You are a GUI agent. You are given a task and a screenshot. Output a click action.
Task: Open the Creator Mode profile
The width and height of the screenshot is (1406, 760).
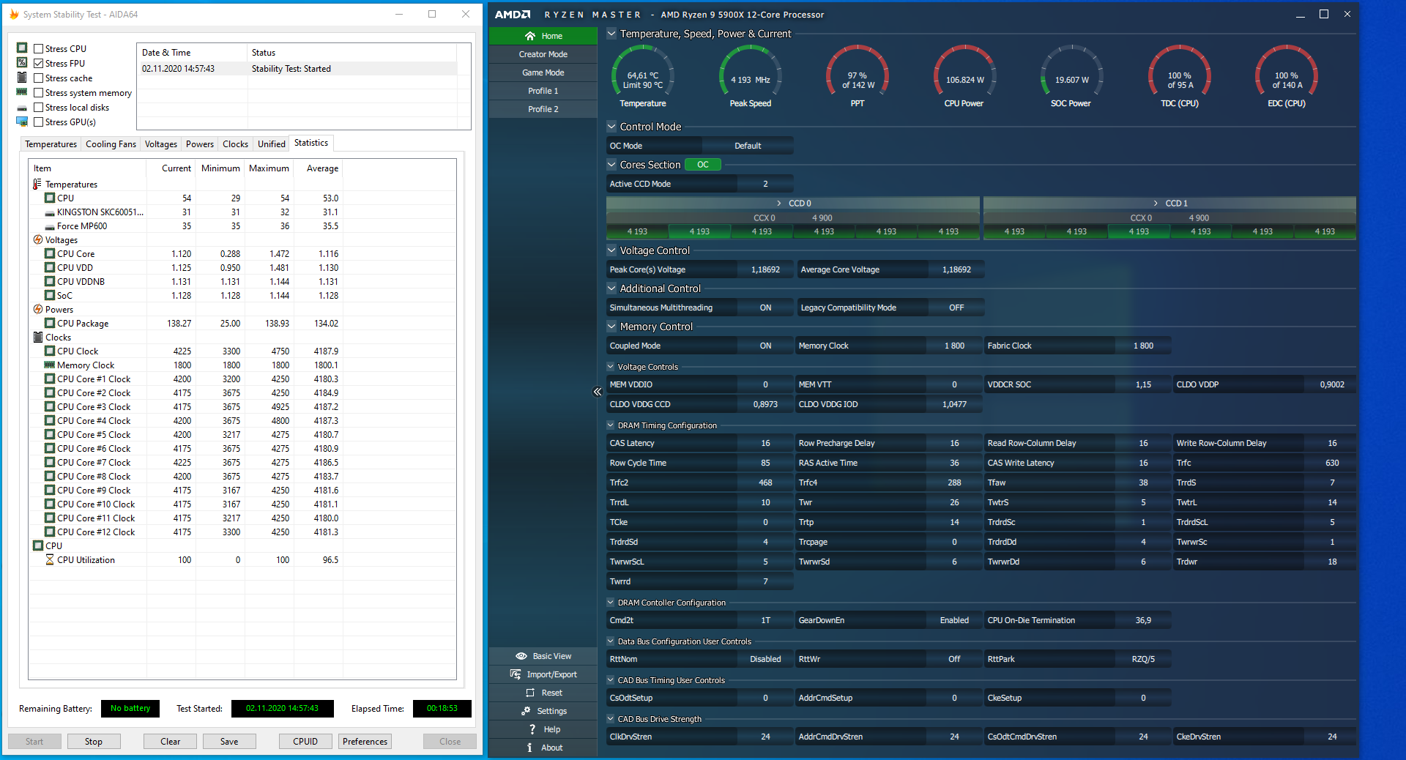click(x=543, y=54)
